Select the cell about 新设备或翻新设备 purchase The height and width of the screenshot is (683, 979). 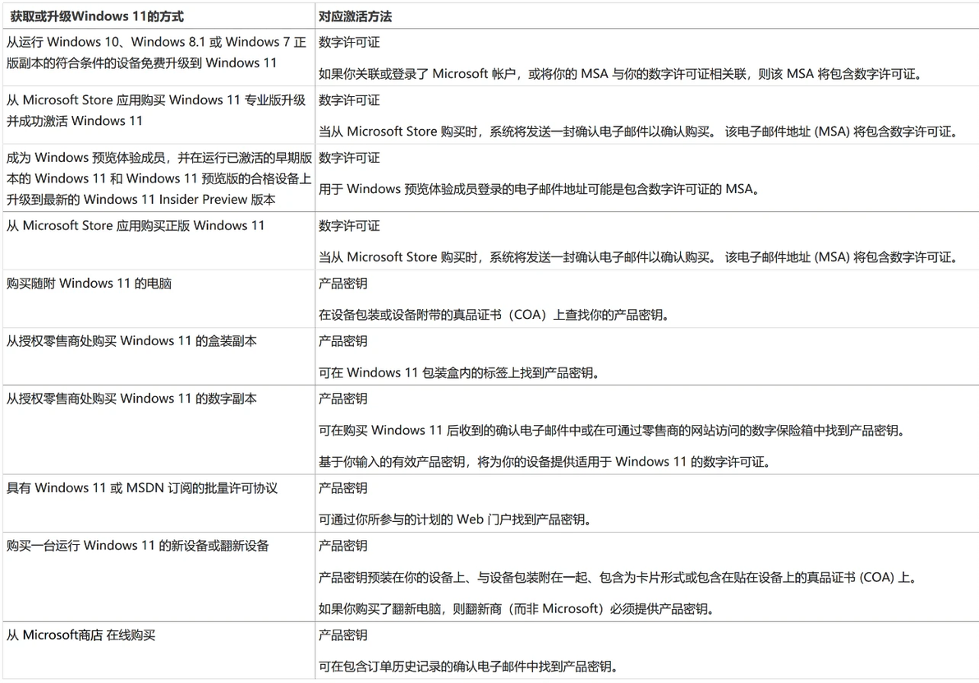159,577
